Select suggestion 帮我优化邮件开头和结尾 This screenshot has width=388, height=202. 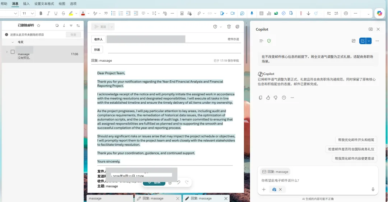tap(356, 140)
